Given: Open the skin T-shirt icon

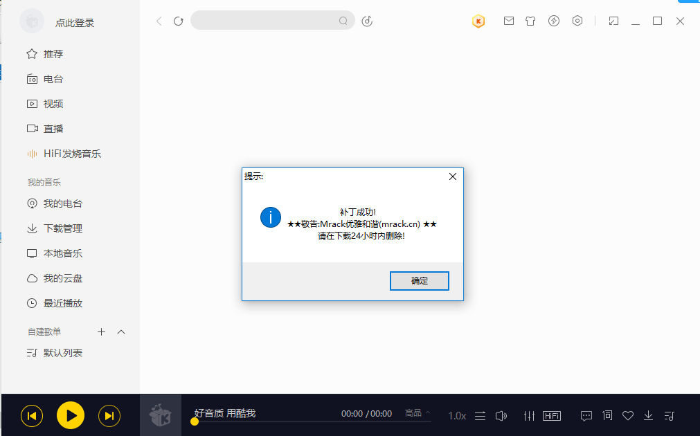Looking at the screenshot, I should click(x=530, y=21).
